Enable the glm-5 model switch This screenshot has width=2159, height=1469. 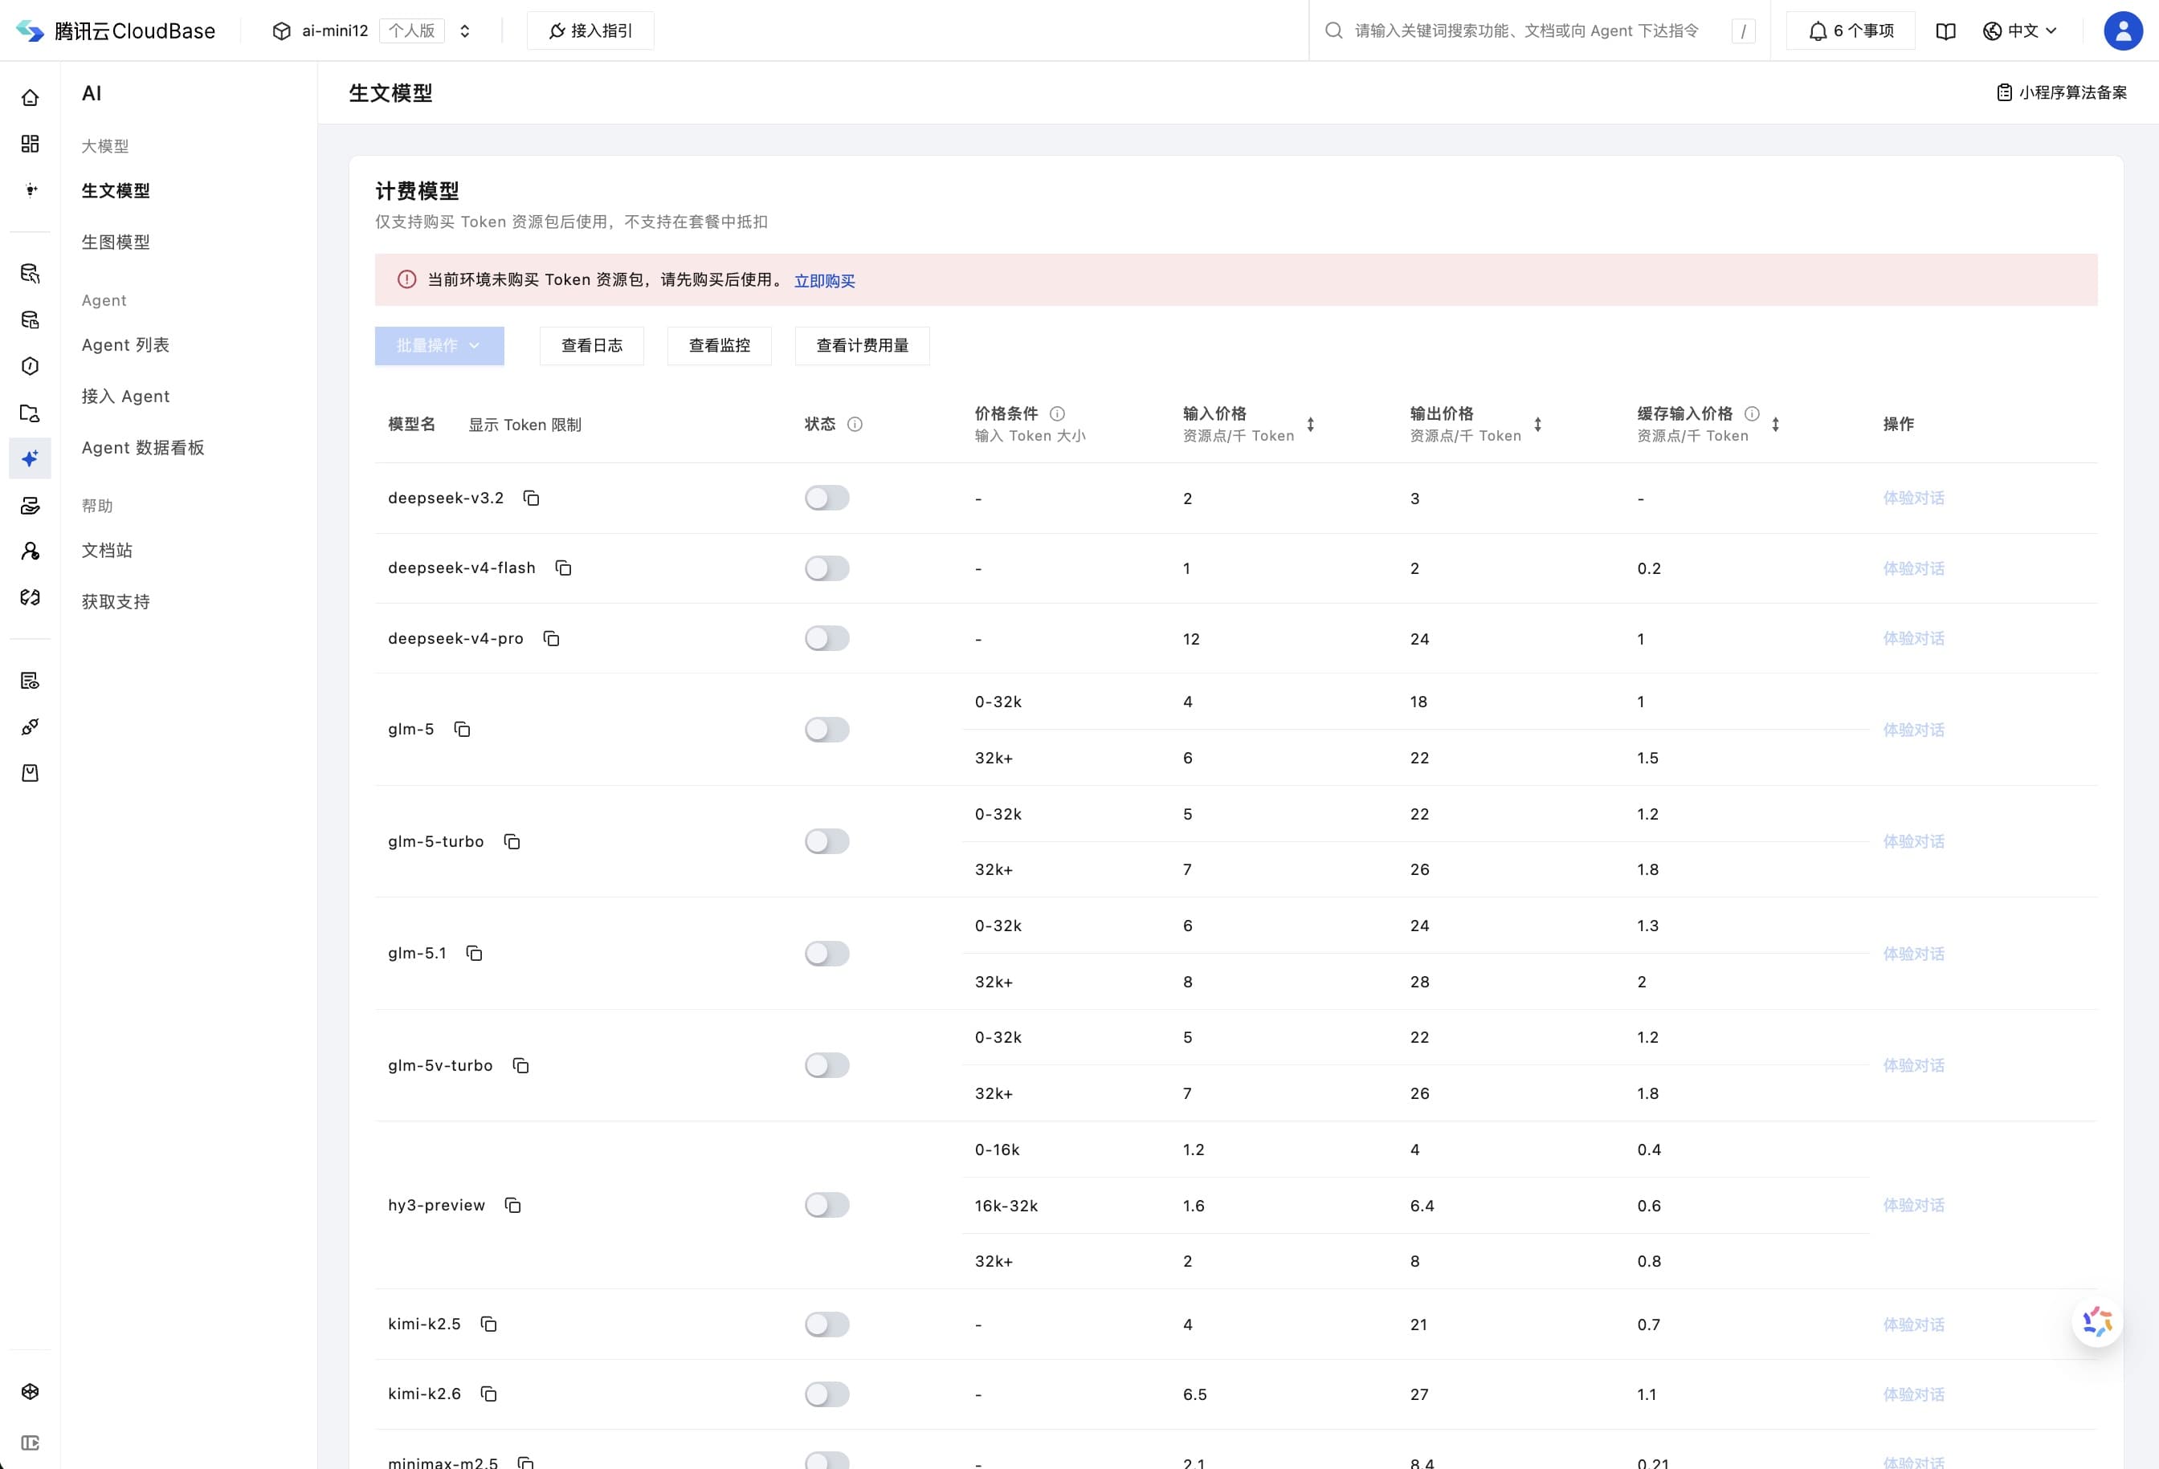coord(826,730)
